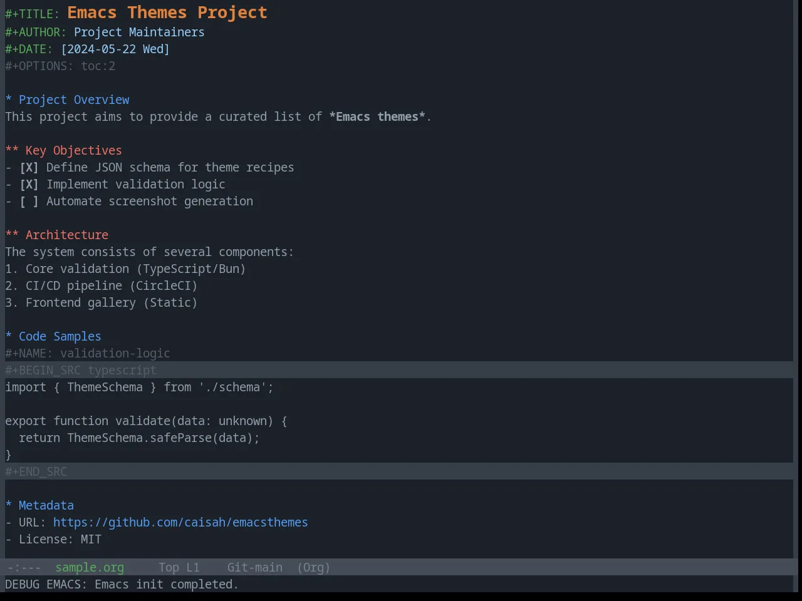
Task: Collapse the Project Overview heading star
Action: click(9, 100)
